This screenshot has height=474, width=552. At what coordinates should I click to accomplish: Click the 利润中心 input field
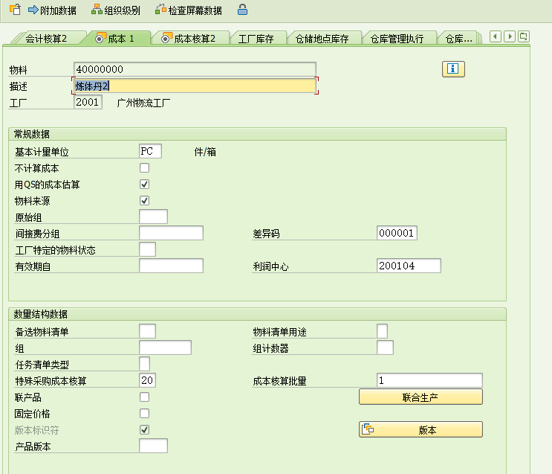tap(409, 266)
